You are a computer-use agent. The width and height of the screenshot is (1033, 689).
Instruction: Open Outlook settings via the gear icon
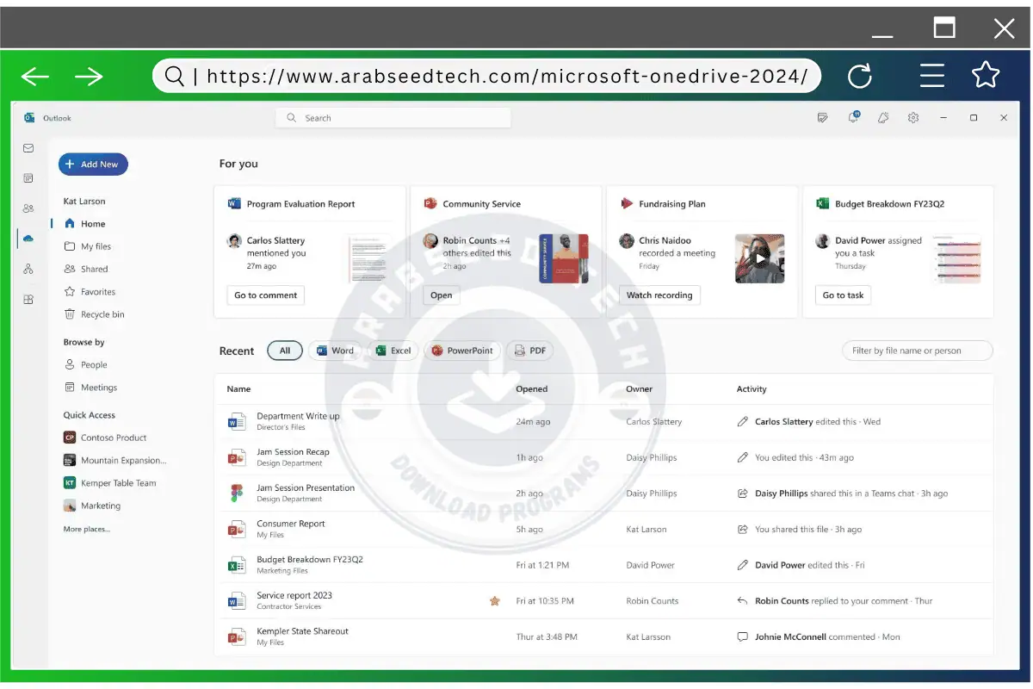[913, 116]
